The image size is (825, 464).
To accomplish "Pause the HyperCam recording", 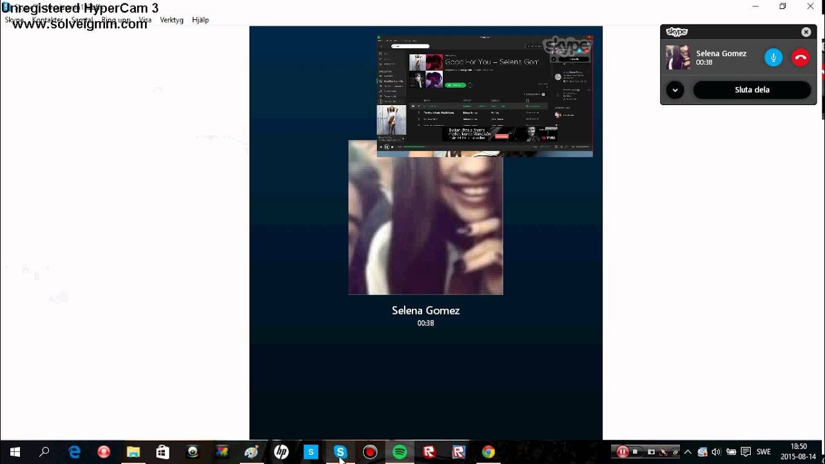I will point(623,452).
